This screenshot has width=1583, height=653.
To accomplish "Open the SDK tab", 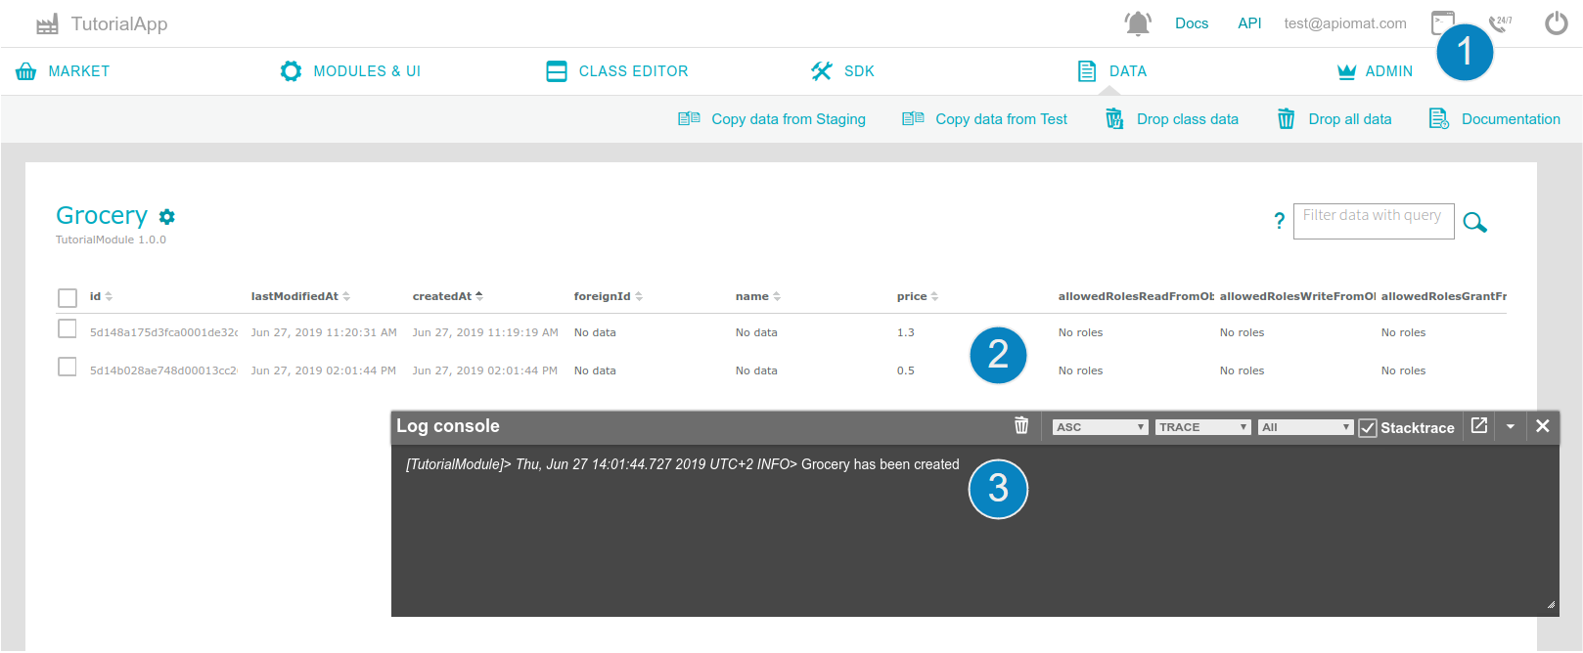I will pos(860,71).
